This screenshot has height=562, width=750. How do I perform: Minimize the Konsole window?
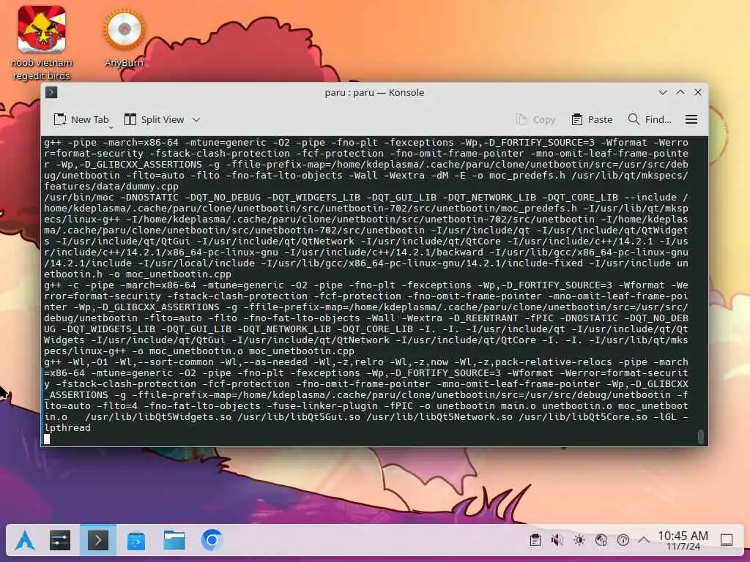(x=662, y=92)
